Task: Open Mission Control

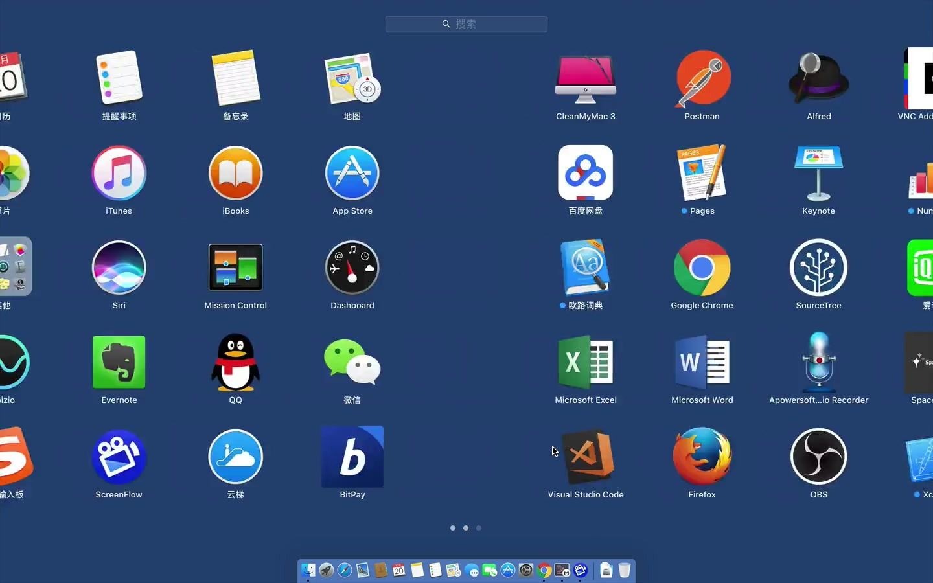Action: [x=236, y=267]
